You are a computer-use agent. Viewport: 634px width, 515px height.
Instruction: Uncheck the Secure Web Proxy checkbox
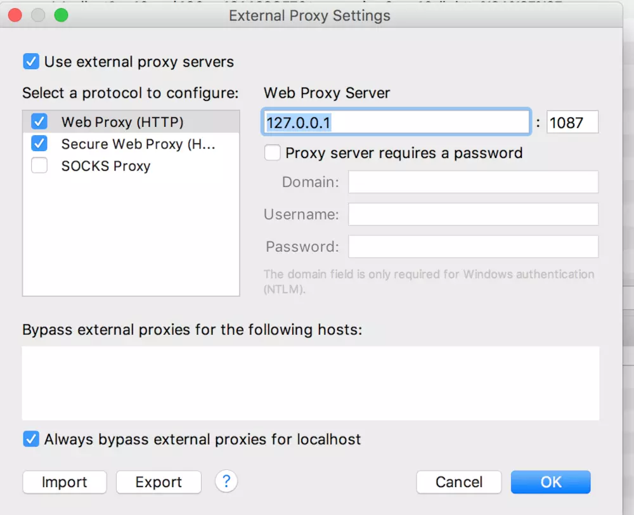[39, 144]
